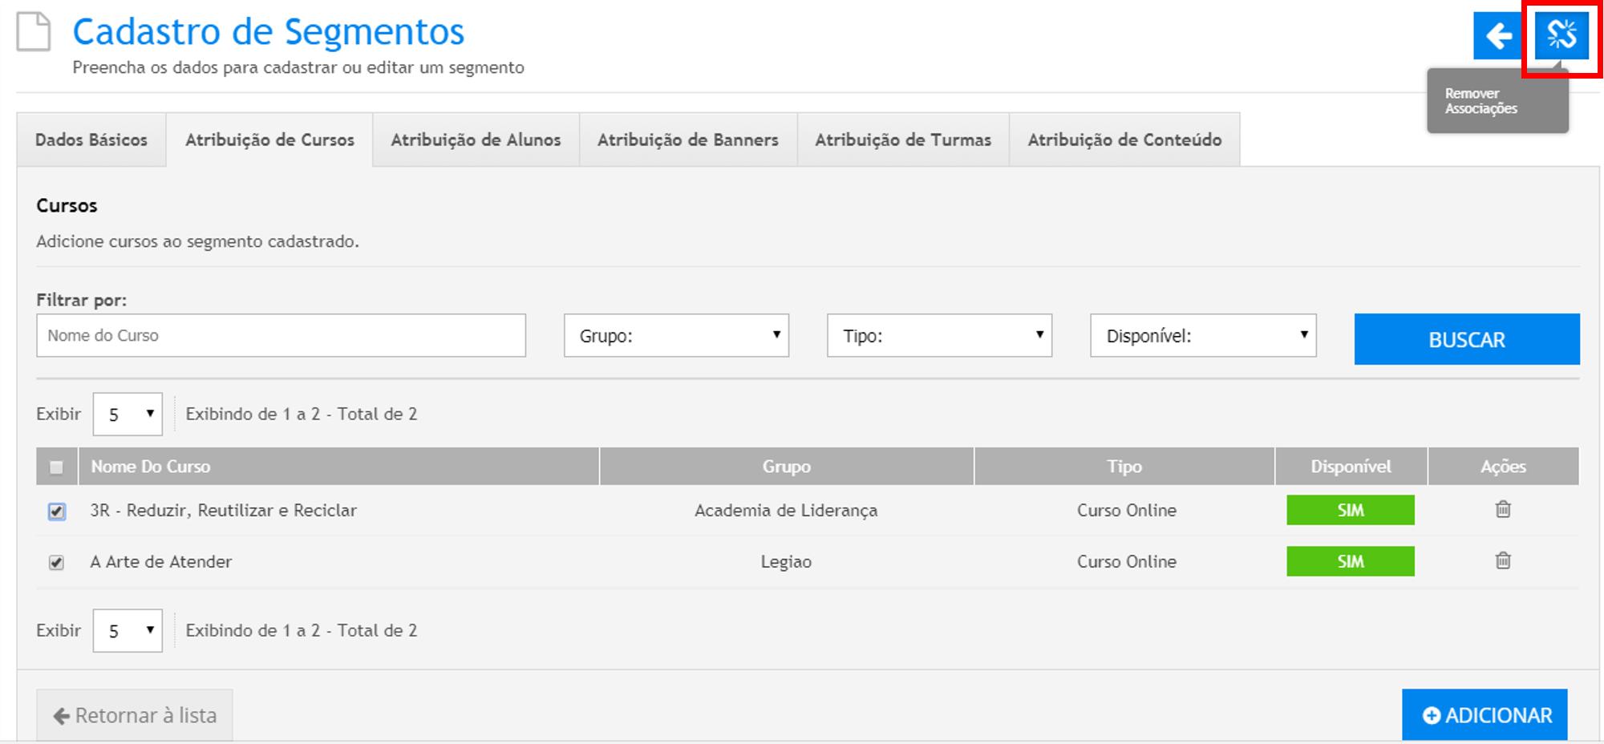This screenshot has width=1604, height=744.
Task: Uncheck the 3R - Reduzir, Reutilizar e Reciclar checkbox
Action: pyautogui.click(x=56, y=511)
